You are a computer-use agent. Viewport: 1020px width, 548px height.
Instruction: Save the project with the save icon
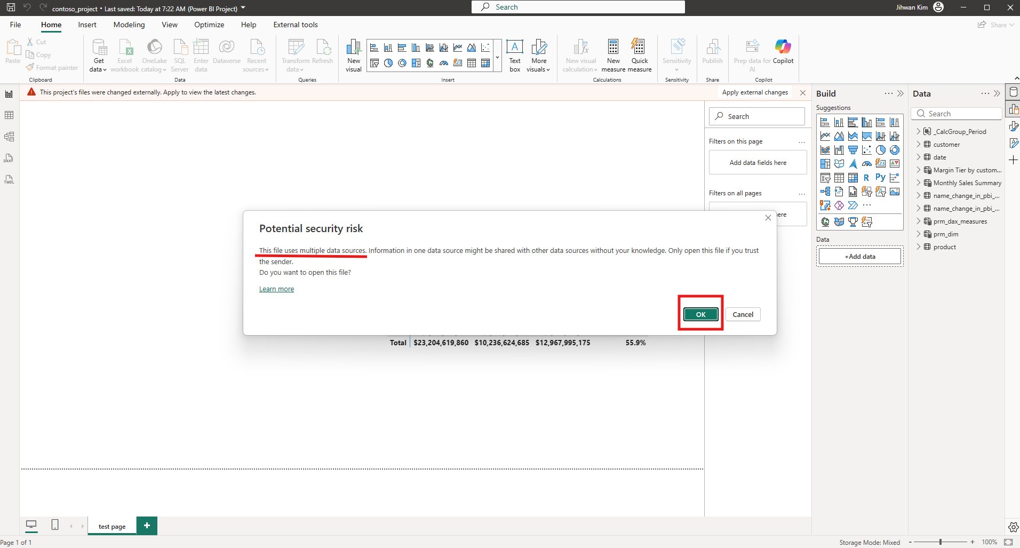click(x=11, y=7)
